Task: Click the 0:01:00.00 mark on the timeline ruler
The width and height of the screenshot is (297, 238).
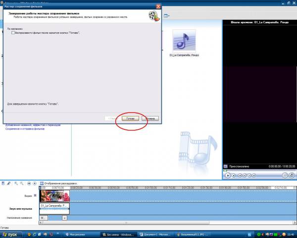Action: 151,187
